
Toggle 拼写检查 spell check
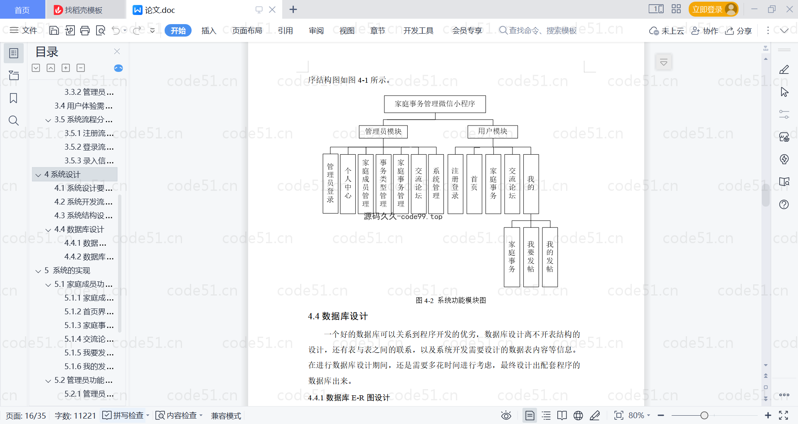click(123, 415)
